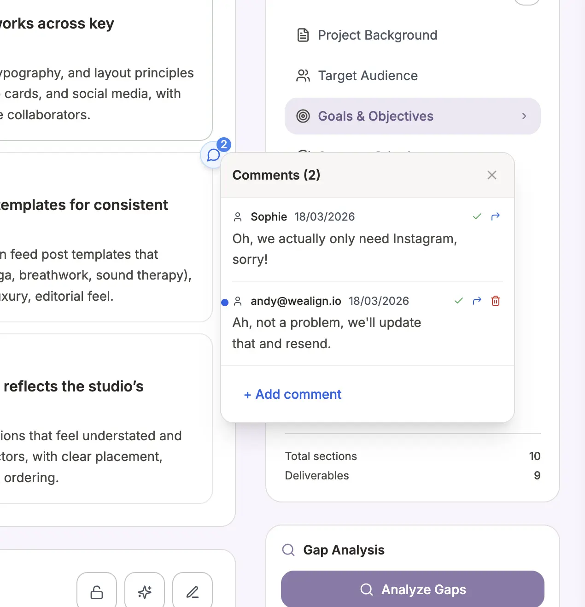Viewport: 585px width, 607px height.
Task: Click the comment bubble icon with badge 2
Action: [x=213, y=155]
